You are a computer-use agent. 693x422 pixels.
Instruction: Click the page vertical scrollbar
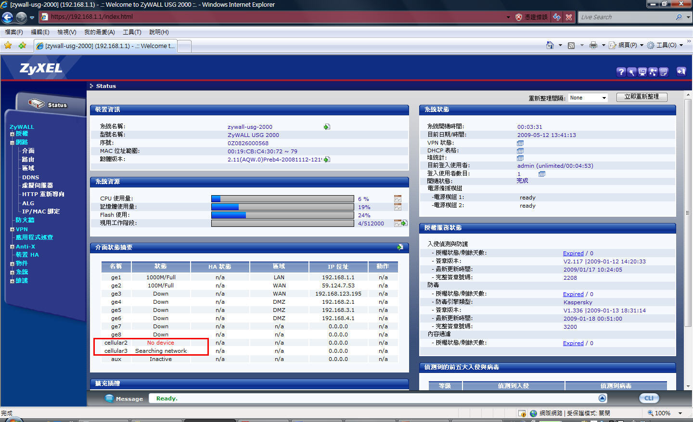[x=688, y=240]
